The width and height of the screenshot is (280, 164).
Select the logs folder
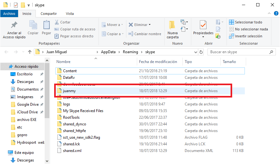pyautogui.click(x=150, y=104)
